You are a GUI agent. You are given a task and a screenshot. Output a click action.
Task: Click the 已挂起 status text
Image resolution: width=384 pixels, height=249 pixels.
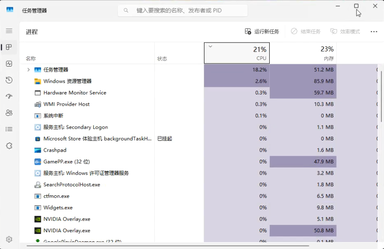click(165, 139)
